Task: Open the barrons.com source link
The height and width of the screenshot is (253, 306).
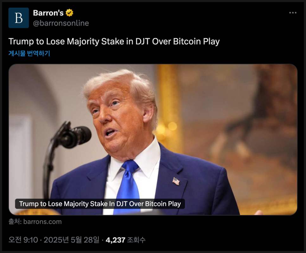Action: (42, 222)
